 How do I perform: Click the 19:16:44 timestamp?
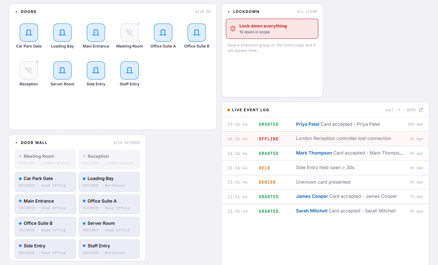tap(237, 124)
